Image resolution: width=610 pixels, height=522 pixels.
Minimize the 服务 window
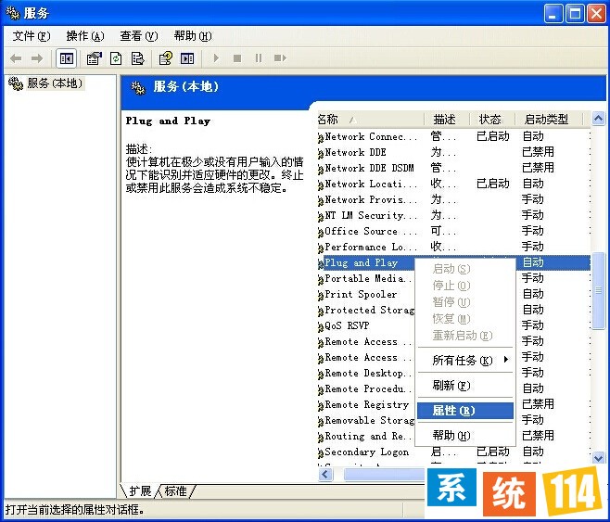tap(553, 14)
